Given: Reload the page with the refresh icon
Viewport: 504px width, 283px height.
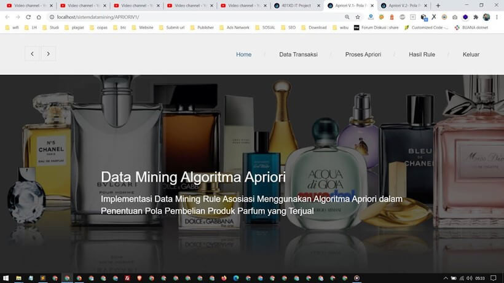Looking at the screenshot, I should 28,17.
